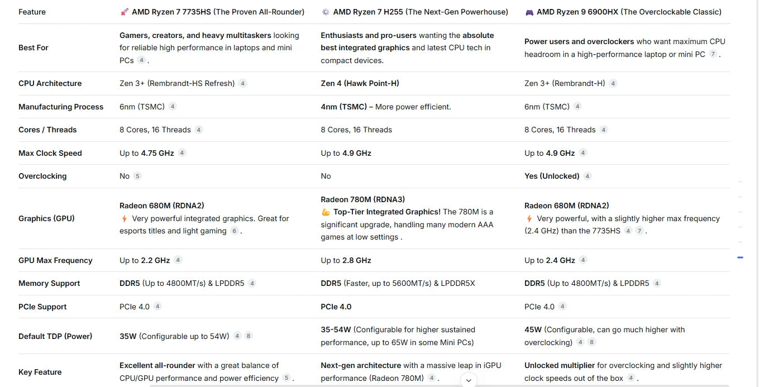
Task: Click the gear emoji beside AMD Ryzen 7 H255
Action: (x=326, y=12)
